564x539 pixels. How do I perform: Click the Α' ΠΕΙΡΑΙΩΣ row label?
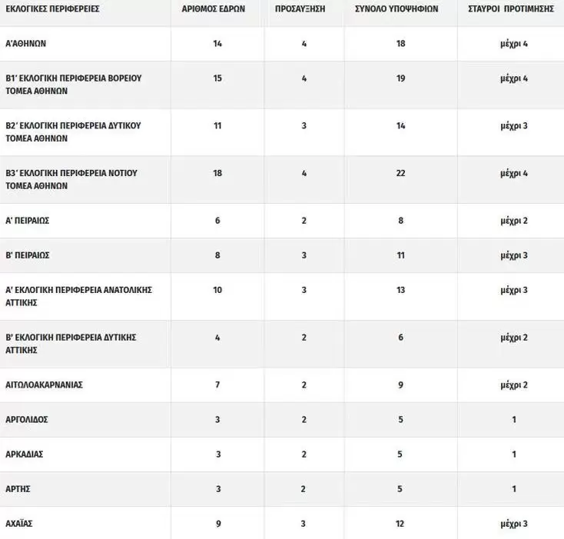28,221
